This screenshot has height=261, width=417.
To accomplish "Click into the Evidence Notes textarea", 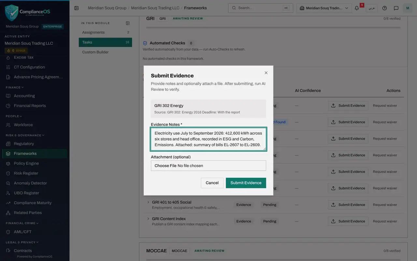I will 208,139.
